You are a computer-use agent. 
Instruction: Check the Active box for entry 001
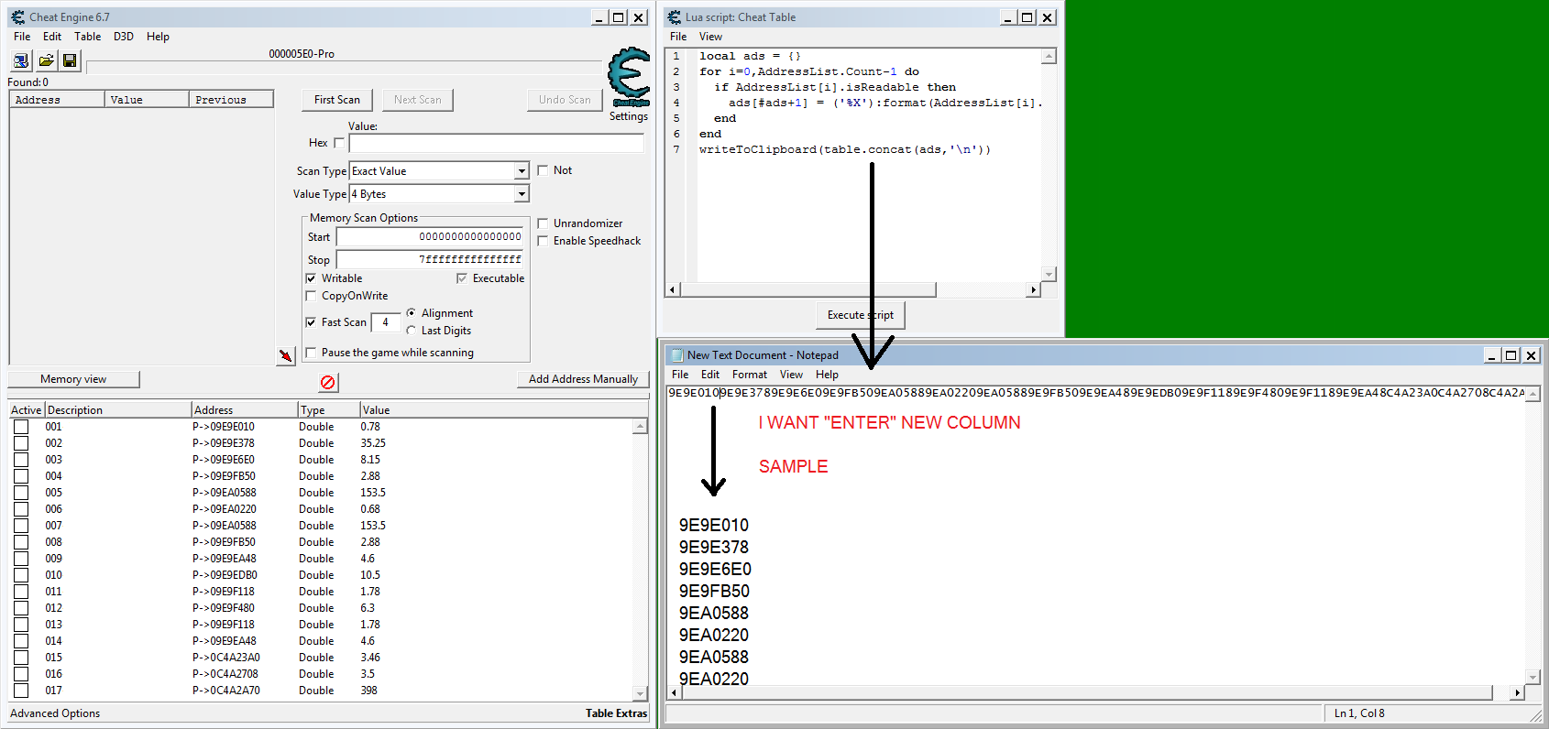pos(21,427)
